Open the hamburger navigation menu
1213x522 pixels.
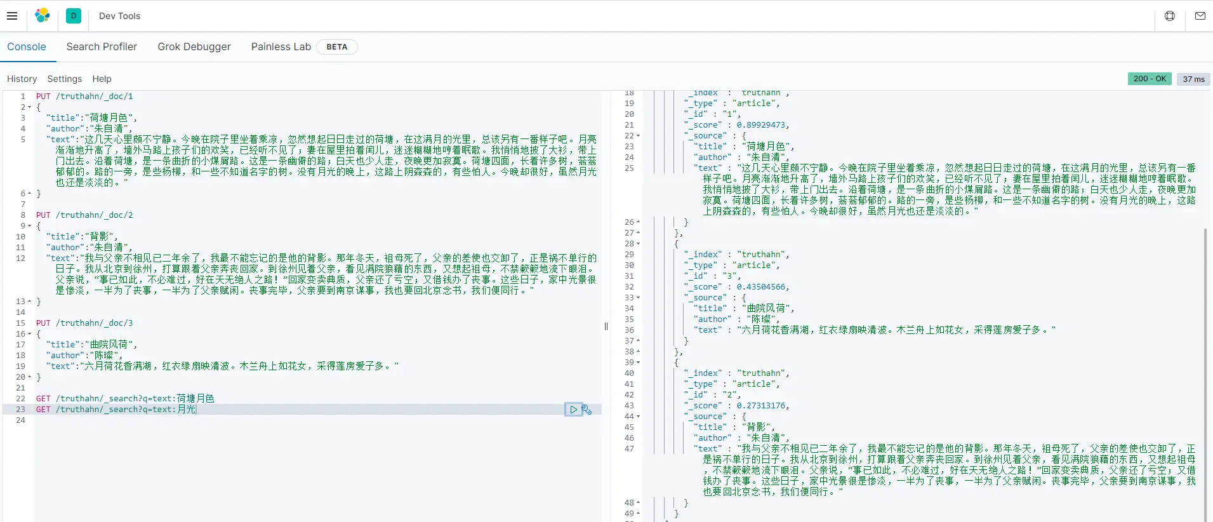coord(12,16)
